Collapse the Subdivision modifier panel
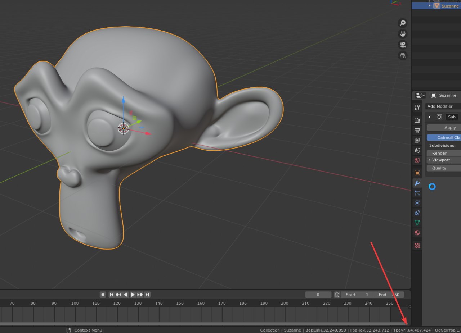461x333 pixels. click(430, 117)
